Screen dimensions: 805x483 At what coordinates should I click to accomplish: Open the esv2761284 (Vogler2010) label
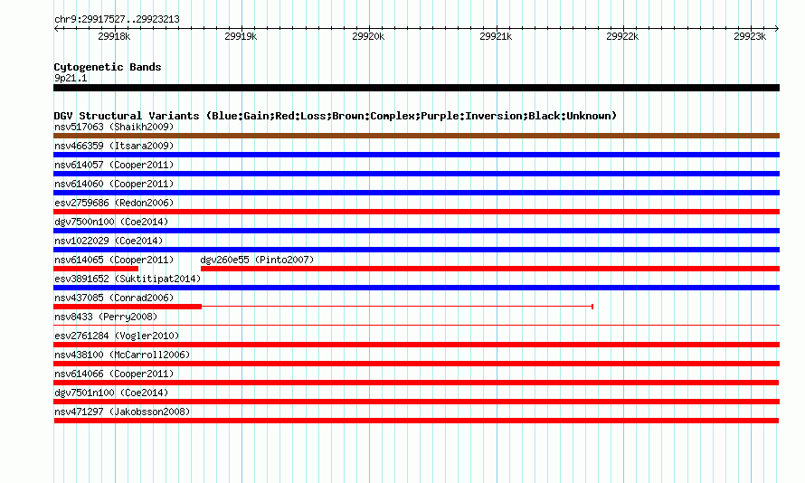117,336
